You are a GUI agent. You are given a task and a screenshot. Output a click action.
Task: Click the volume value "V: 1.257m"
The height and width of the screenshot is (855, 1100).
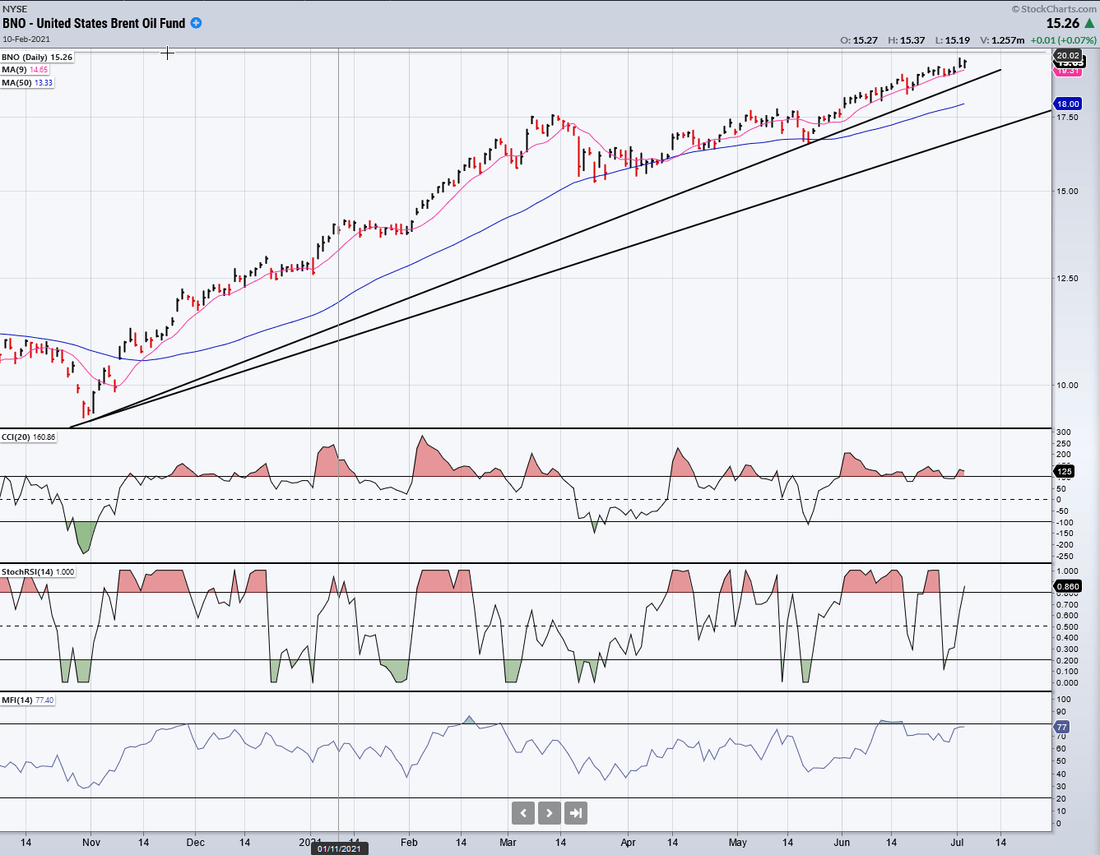1002,40
